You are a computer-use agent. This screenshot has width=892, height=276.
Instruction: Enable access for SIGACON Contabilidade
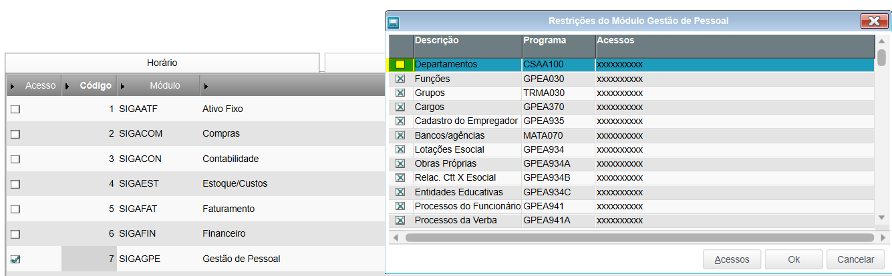15,159
